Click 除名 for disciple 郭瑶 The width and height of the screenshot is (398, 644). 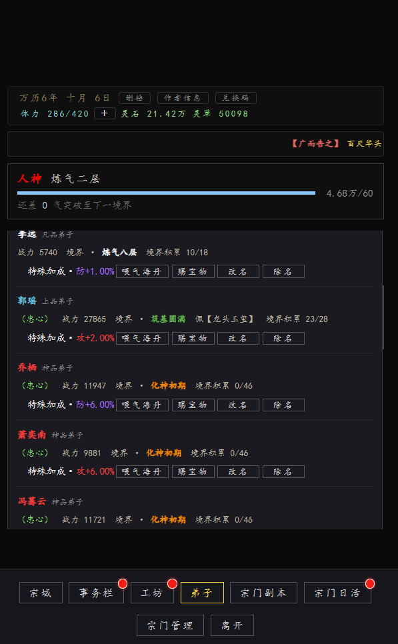click(x=283, y=338)
